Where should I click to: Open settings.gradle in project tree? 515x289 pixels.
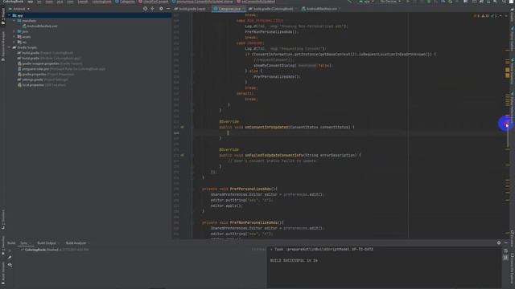click(43, 79)
